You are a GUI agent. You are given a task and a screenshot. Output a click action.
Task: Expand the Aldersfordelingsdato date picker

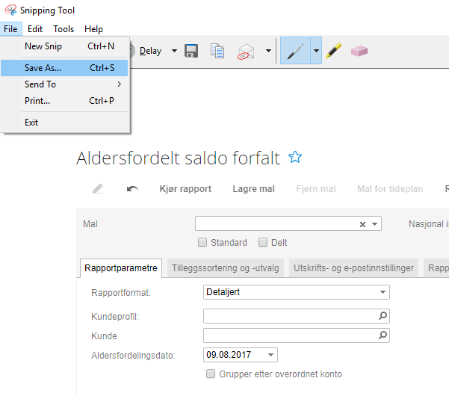point(270,355)
